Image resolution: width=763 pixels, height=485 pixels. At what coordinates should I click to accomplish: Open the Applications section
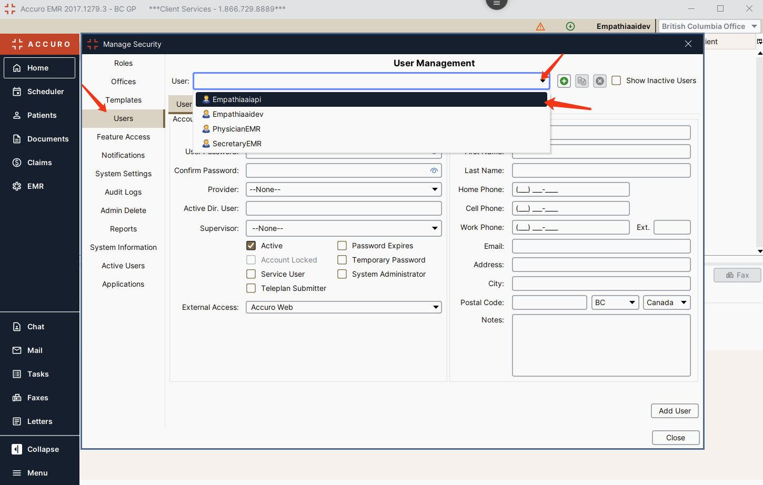point(123,284)
